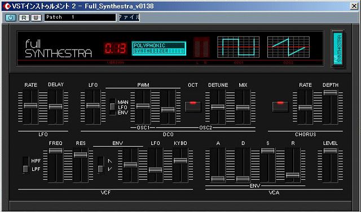This screenshot has height=212, width=361.
Task: Click the OSC2 sawtooth waveform display
Action: point(288,47)
